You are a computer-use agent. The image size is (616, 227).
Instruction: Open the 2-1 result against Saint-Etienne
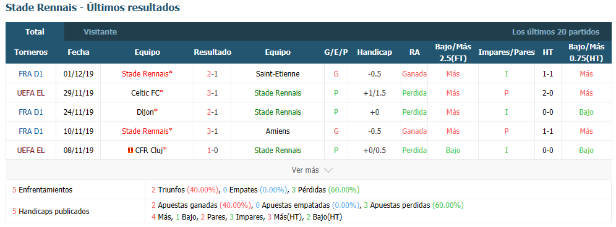(x=213, y=73)
